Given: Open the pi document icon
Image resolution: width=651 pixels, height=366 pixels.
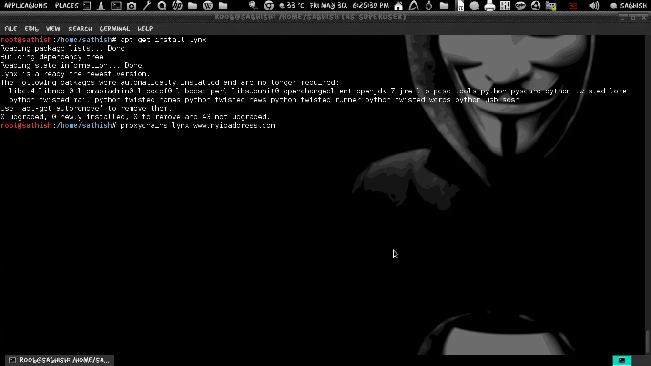Looking at the screenshot, I should click(460, 6).
